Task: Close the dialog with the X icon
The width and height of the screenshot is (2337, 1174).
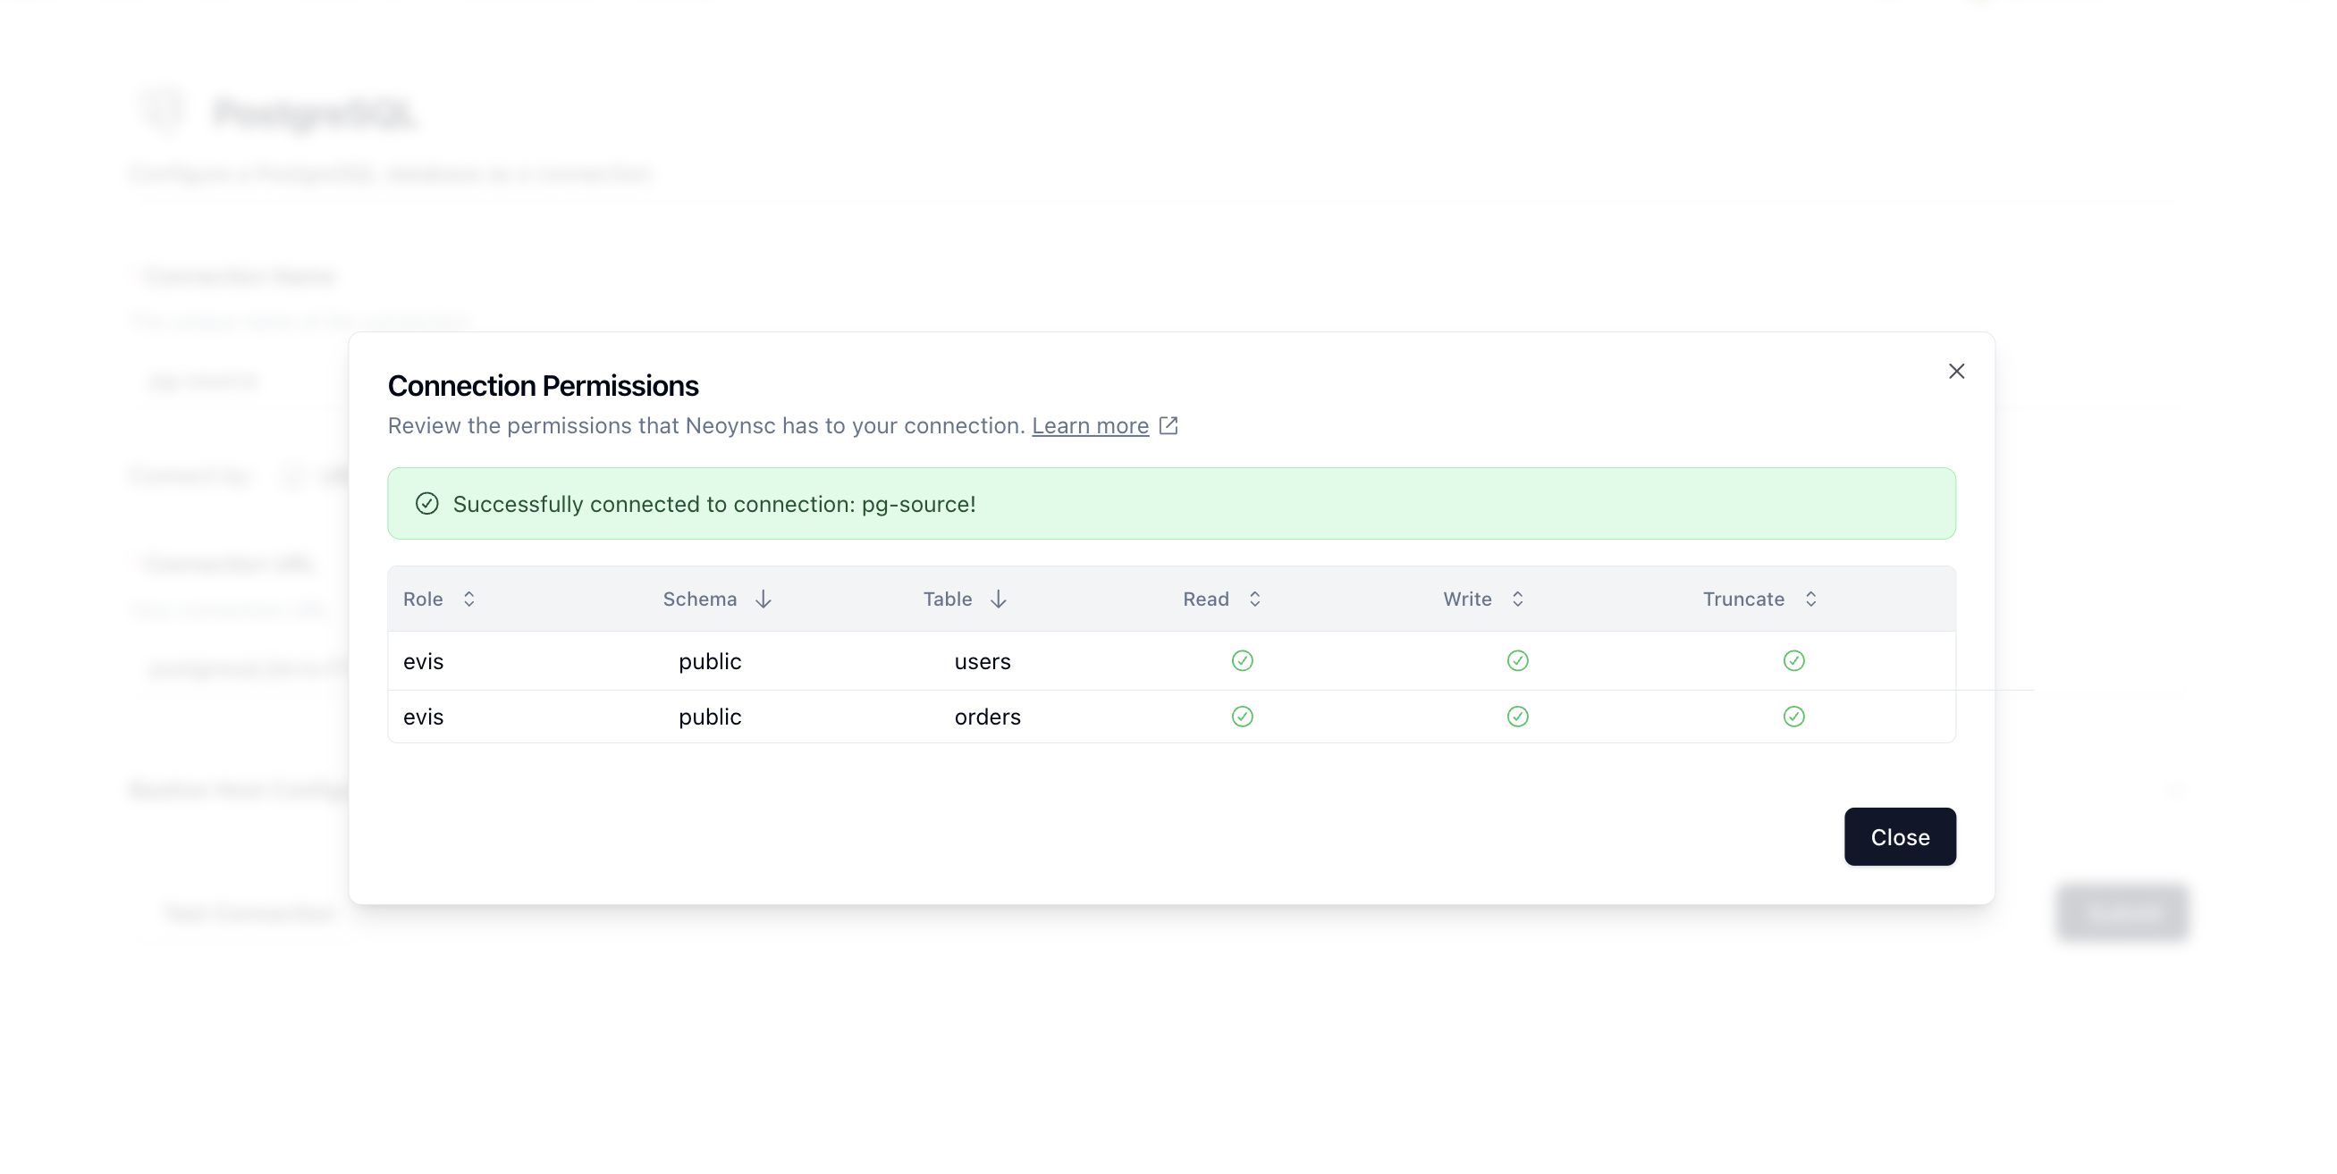Action: pyautogui.click(x=1956, y=372)
